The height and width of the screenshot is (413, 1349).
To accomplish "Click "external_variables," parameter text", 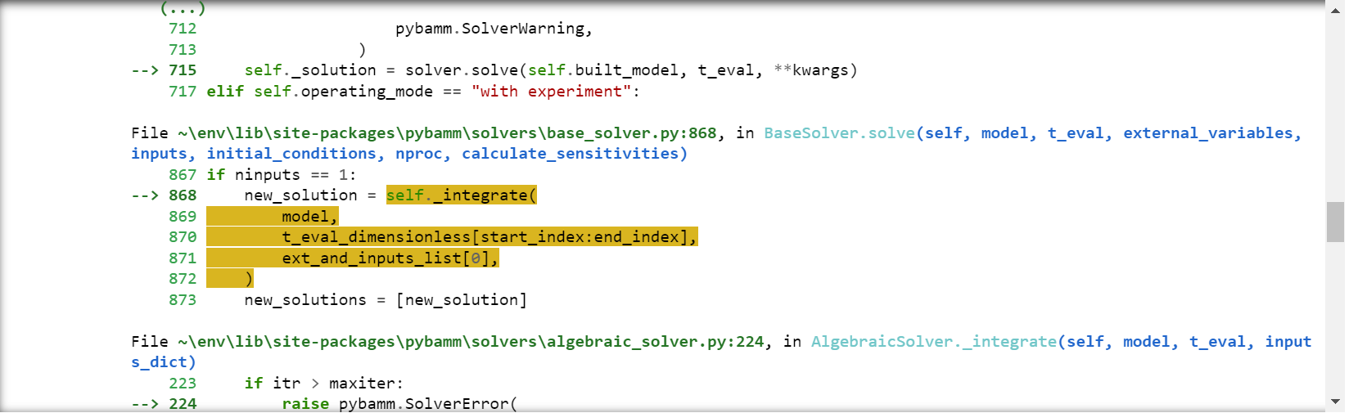I will pyautogui.click(x=1212, y=133).
